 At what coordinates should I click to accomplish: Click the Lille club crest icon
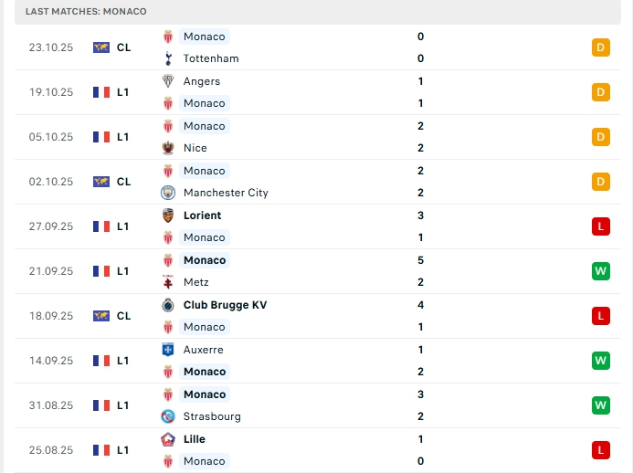click(x=168, y=439)
